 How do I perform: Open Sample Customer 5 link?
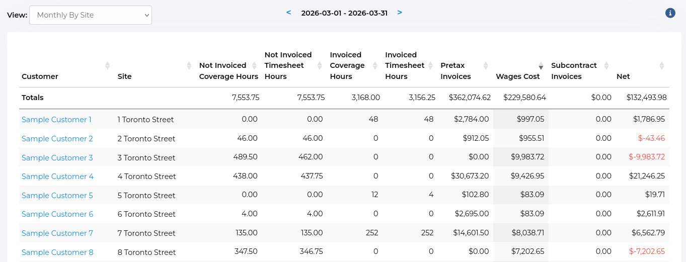click(x=57, y=196)
